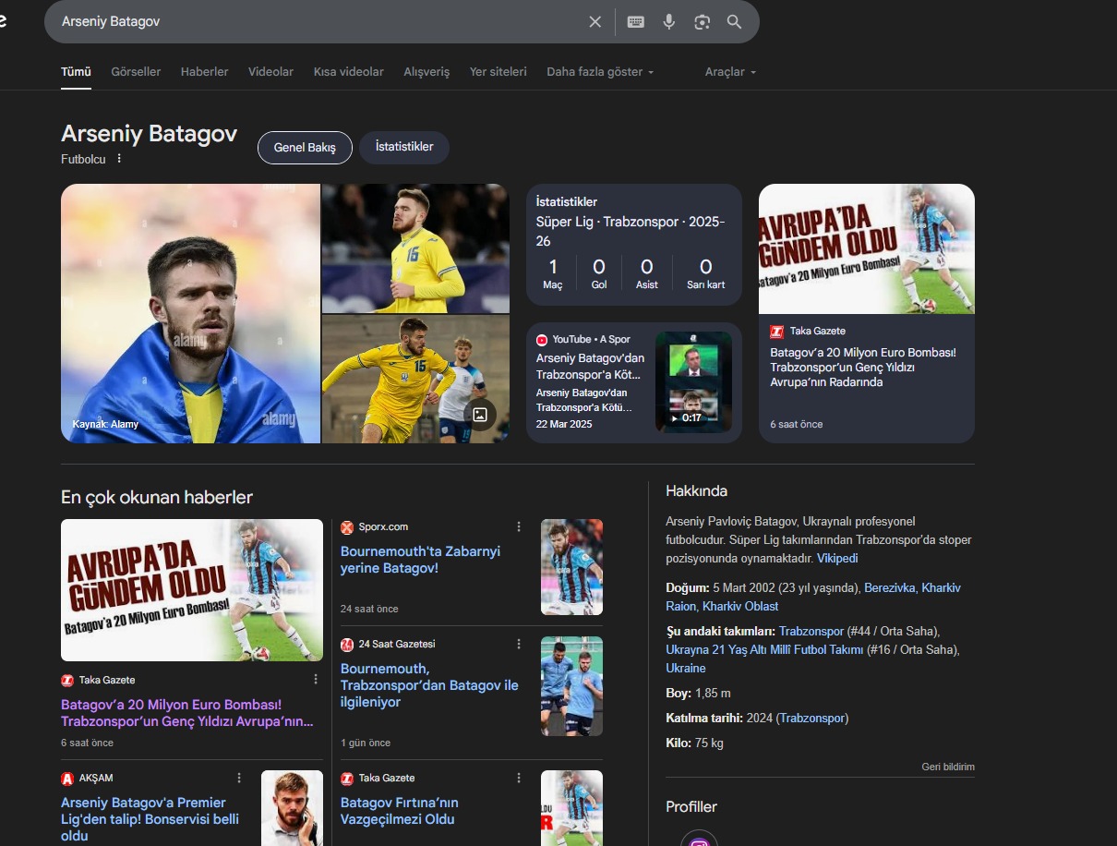Switch to the Haberler tab
This screenshot has height=846, width=1117.
click(x=204, y=71)
